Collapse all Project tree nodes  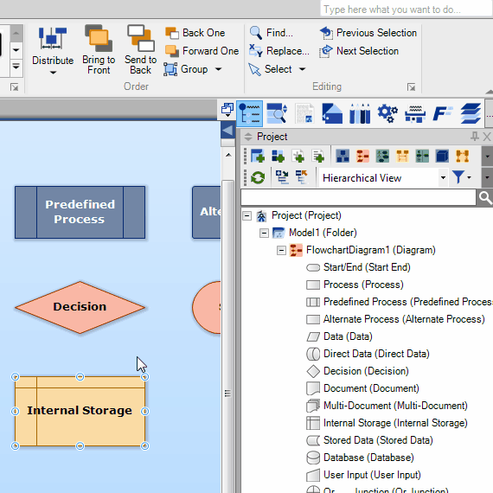pos(302,177)
